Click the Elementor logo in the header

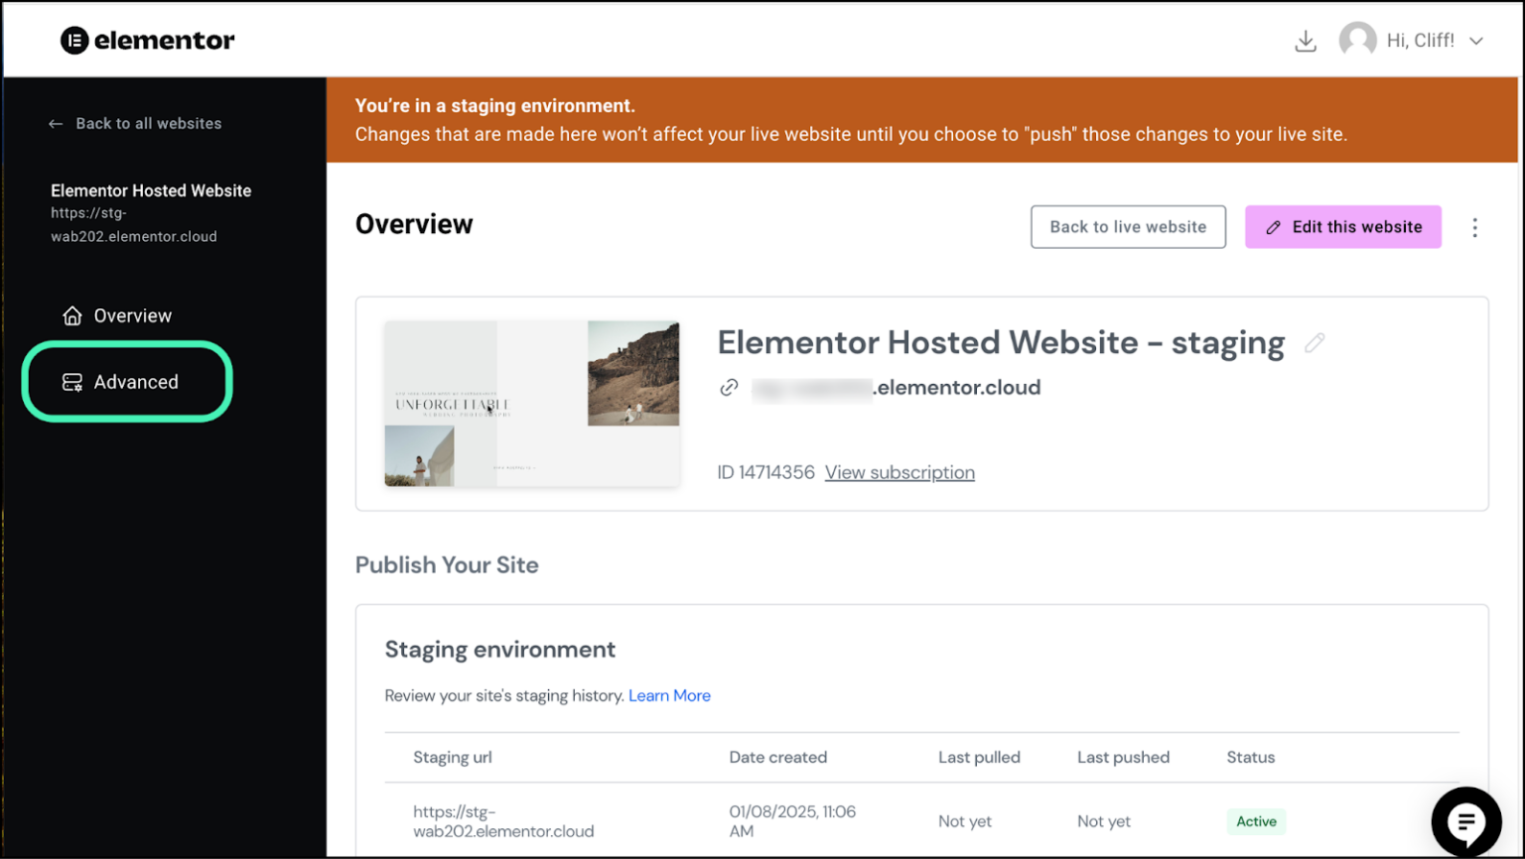[147, 41]
